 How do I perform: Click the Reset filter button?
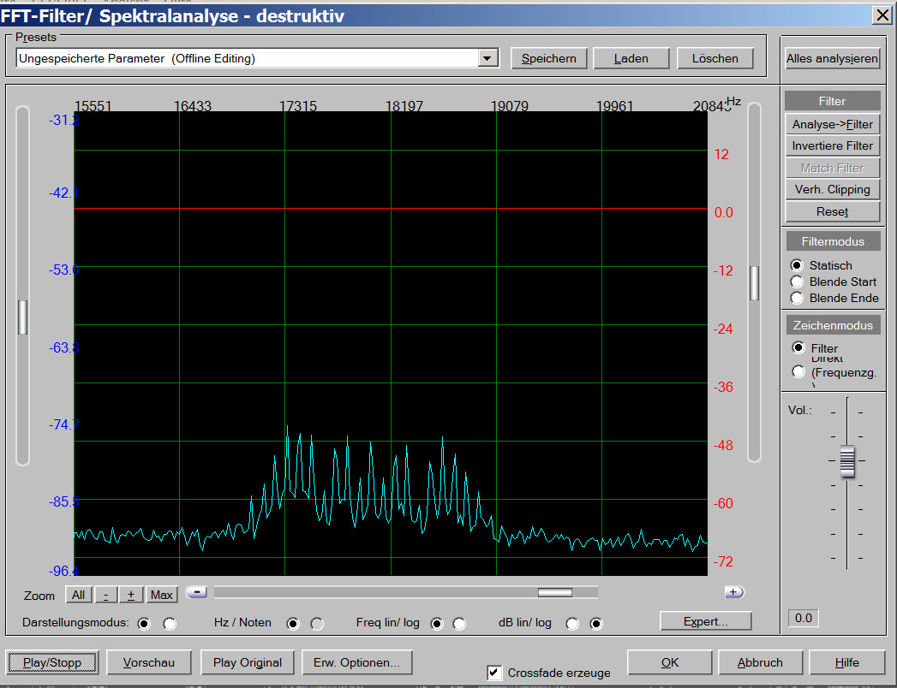(832, 211)
